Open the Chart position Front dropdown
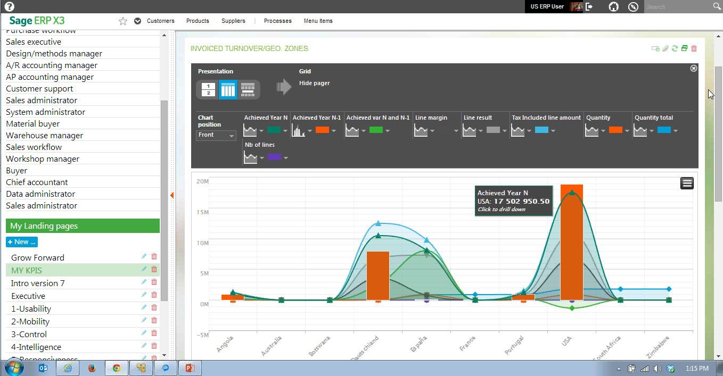The image size is (723, 376). pyautogui.click(x=216, y=135)
